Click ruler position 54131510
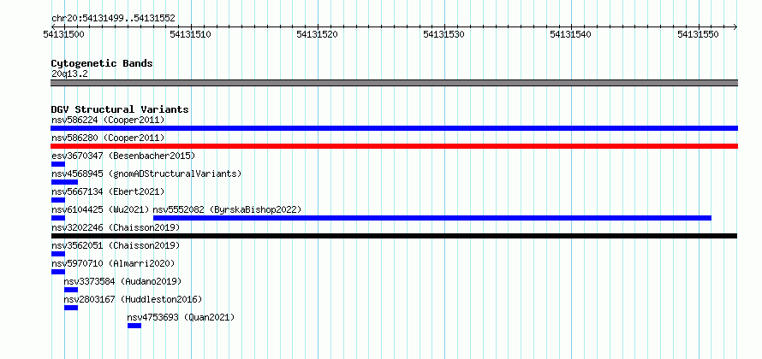The width and height of the screenshot is (762, 359). 191,34
